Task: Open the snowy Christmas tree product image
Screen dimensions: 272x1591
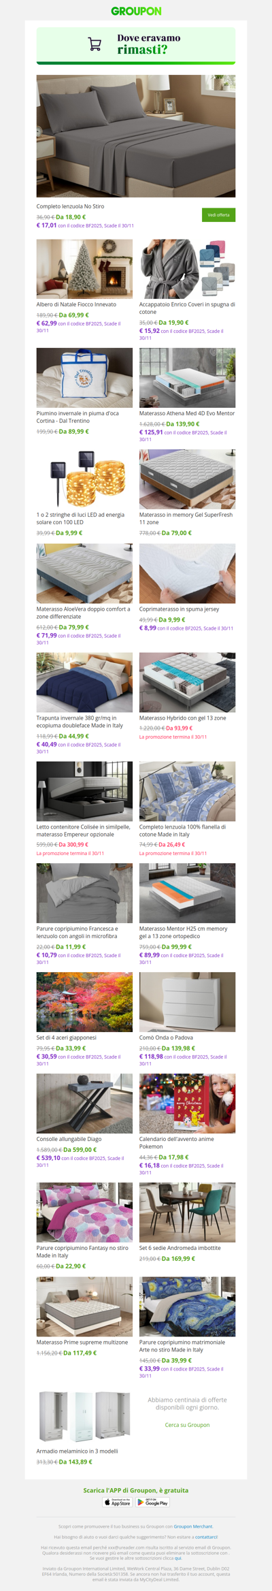Action: coord(84,269)
